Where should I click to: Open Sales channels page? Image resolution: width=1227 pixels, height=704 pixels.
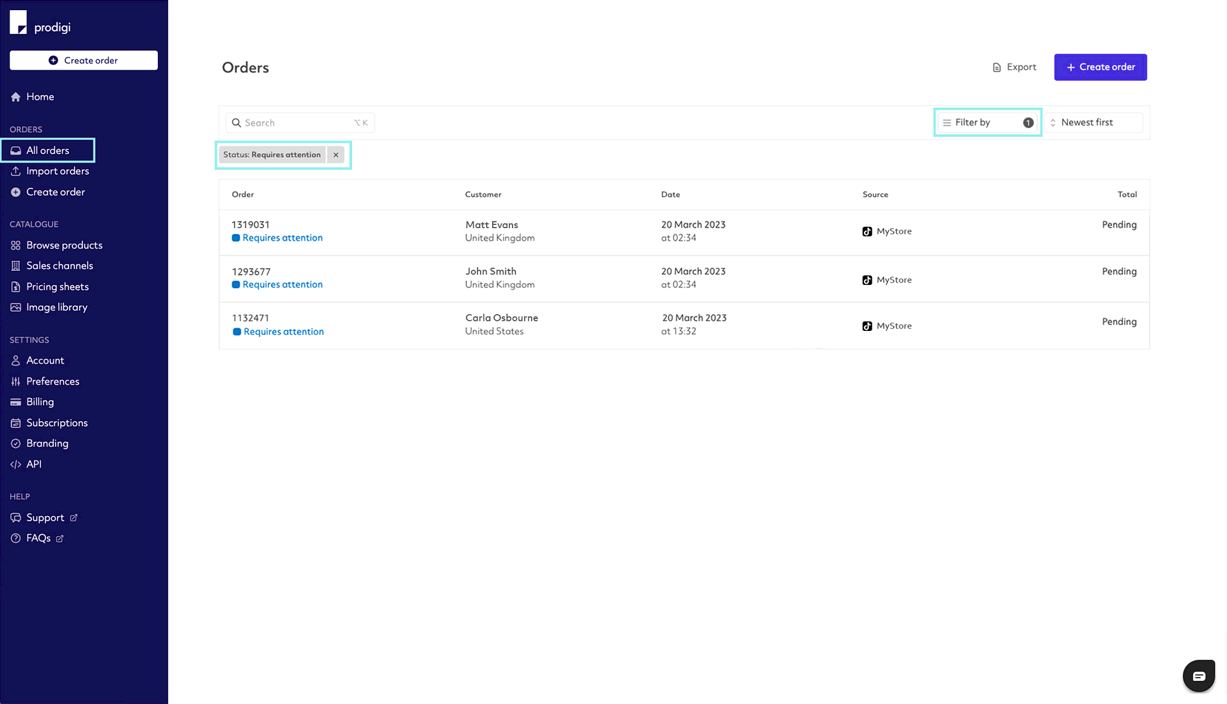tap(59, 266)
